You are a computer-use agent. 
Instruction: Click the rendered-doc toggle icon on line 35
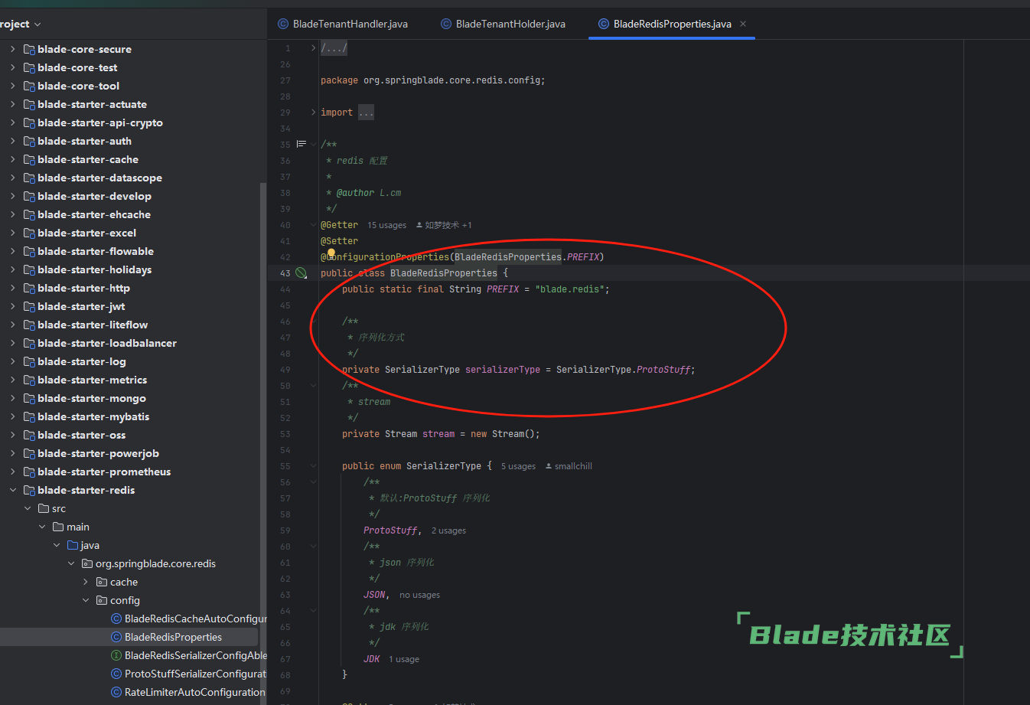[301, 144]
